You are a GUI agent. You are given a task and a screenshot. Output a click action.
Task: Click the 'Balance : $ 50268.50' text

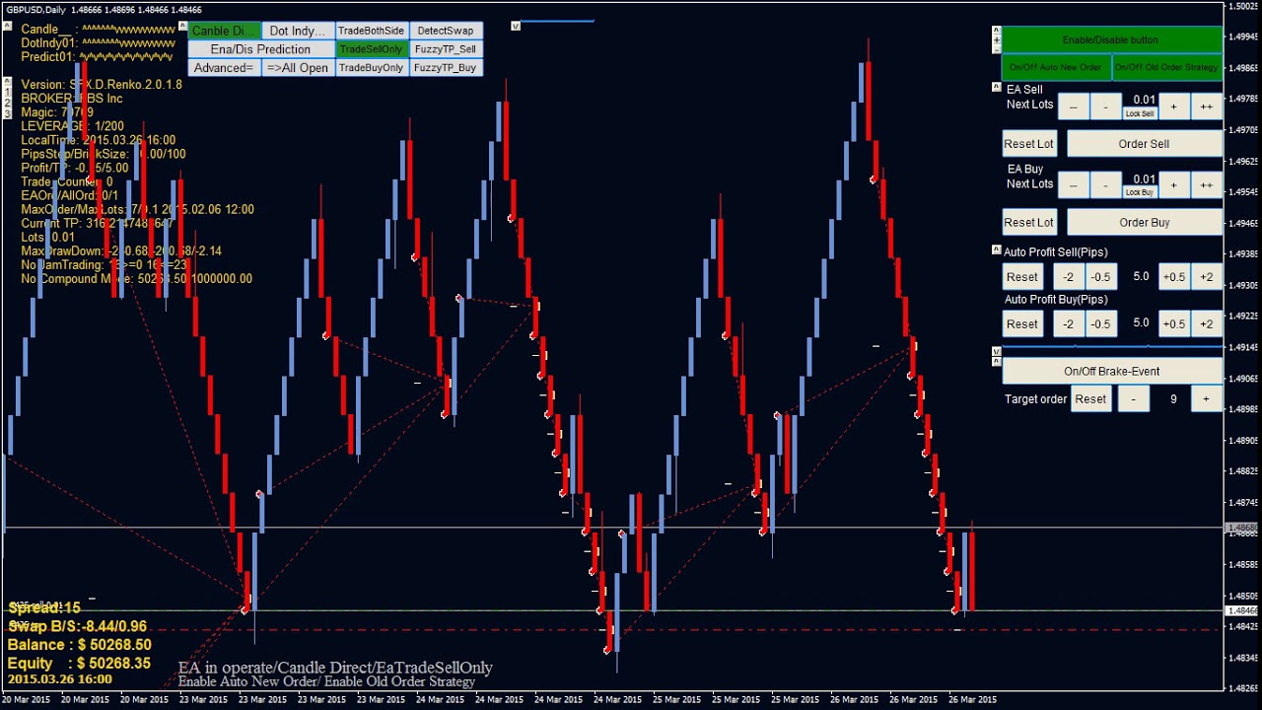click(x=79, y=645)
